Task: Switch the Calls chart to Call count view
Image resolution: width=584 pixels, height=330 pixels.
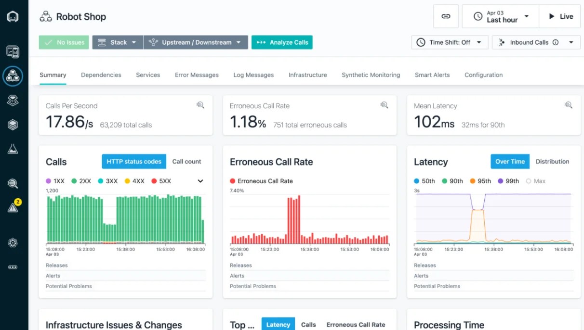Action: point(186,162)
